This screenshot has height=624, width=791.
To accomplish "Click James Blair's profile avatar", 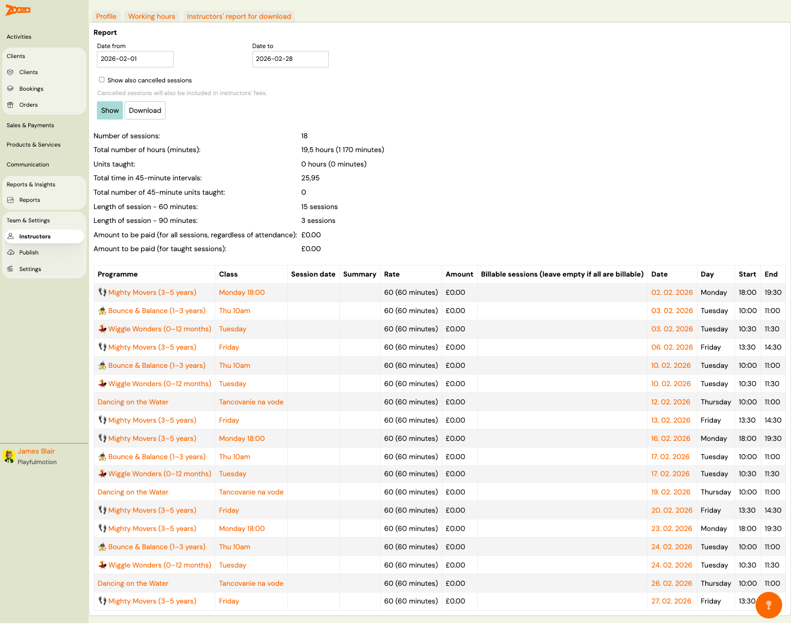I will pos(8,456).
